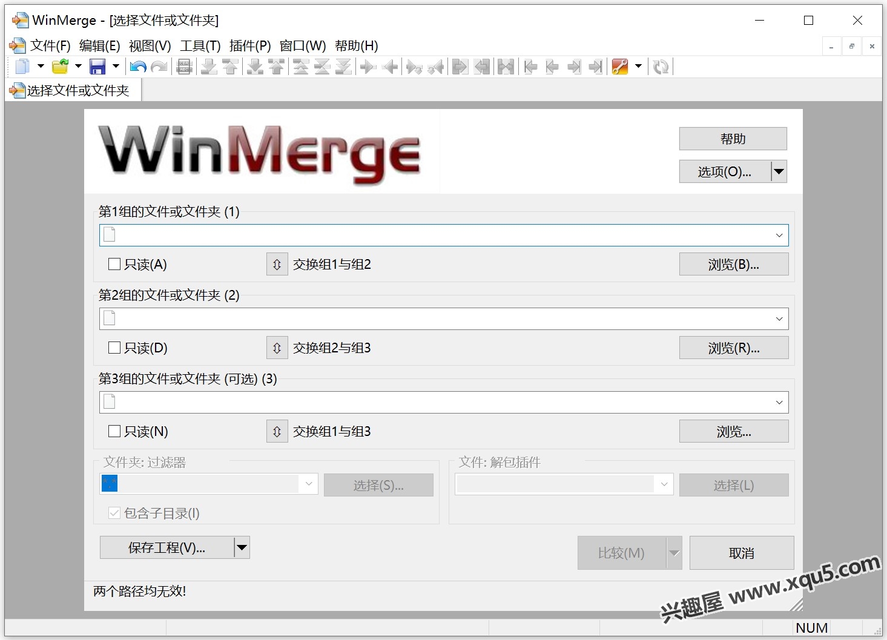Screen dimensions: 887x640
Task: Open the 文件夹: 过滤器 combo box
Action: (209, 484)
